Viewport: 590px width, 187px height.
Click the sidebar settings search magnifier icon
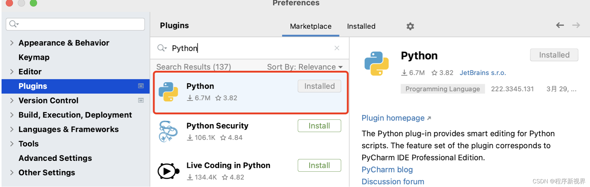tap(14, 24)
